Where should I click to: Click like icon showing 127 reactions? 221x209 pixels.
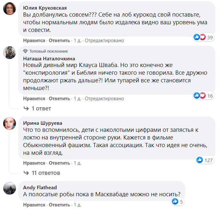pyautogui.click(x=200, y=160)
